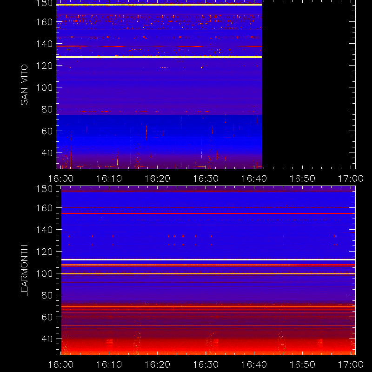Image resolution: width=372 pixels, height=372 pixels.
Task: Pick the 16:20 label under Learmonth plot
Action: coord(158,365)
